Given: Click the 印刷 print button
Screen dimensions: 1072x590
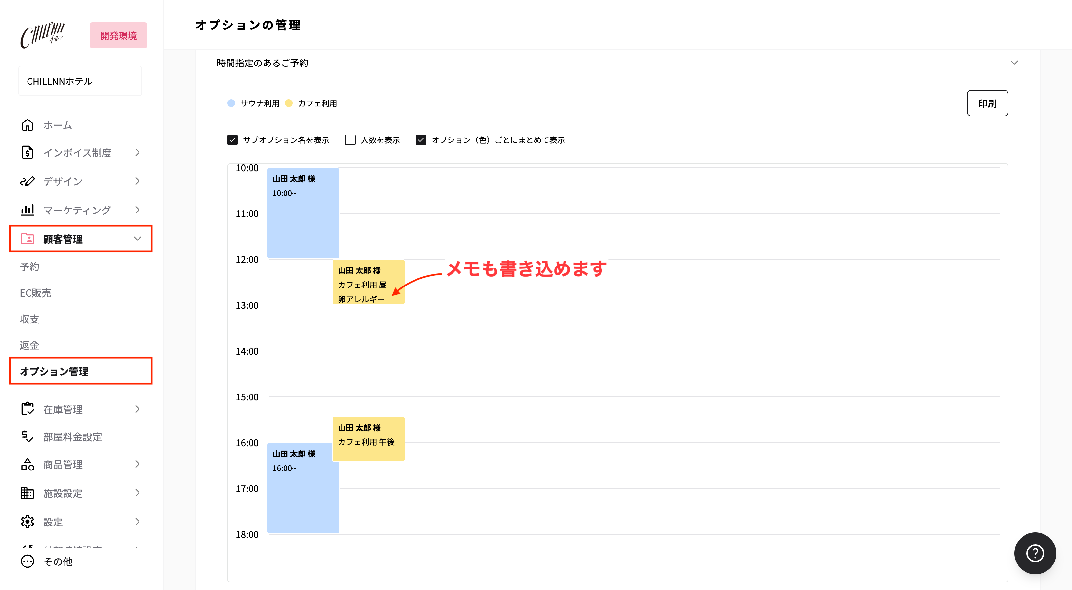Looking at the screenshot, I should point(987,103).
